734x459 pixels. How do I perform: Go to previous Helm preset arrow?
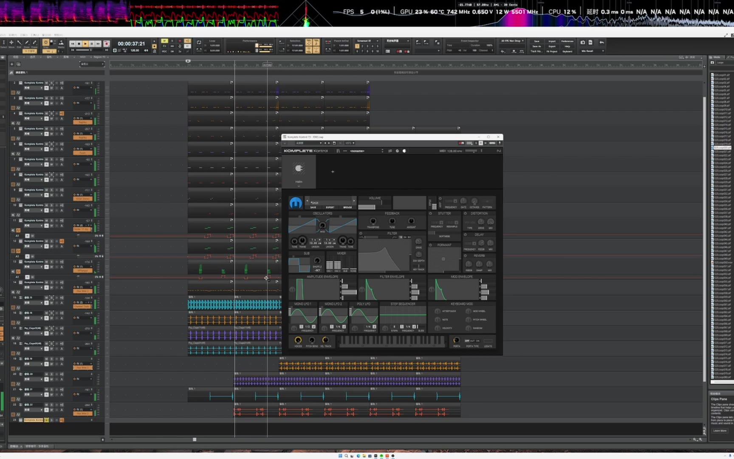coord(307,201)
